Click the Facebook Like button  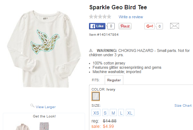coord(97,26)
